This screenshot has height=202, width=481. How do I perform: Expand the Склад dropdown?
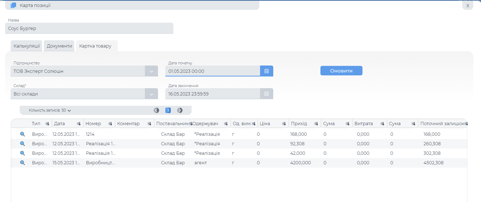[x=151, y=94]
